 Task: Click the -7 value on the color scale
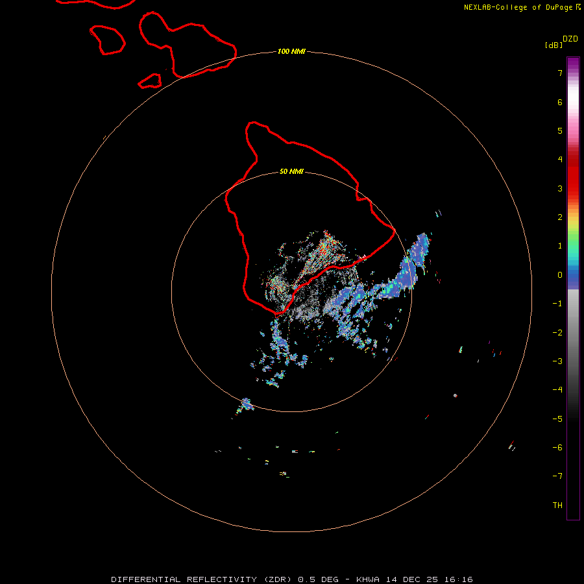tap(557, 476)
